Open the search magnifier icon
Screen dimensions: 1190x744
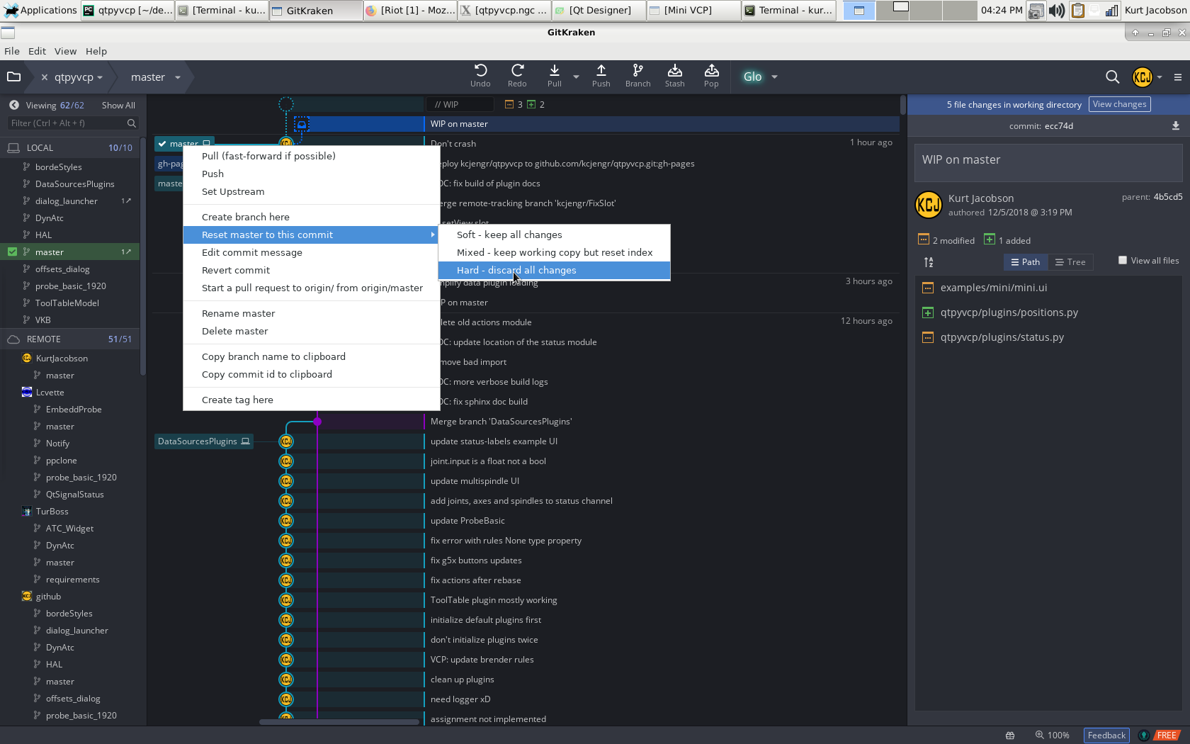pos(1112,77)
